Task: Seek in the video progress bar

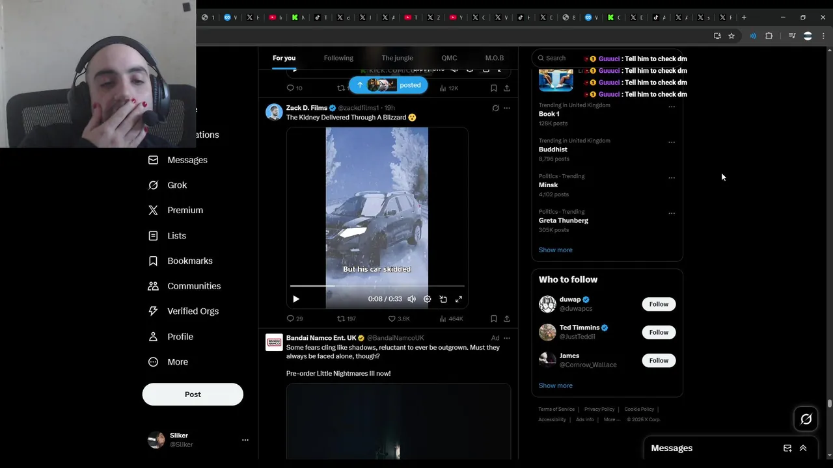Action: tap(377, 285)
